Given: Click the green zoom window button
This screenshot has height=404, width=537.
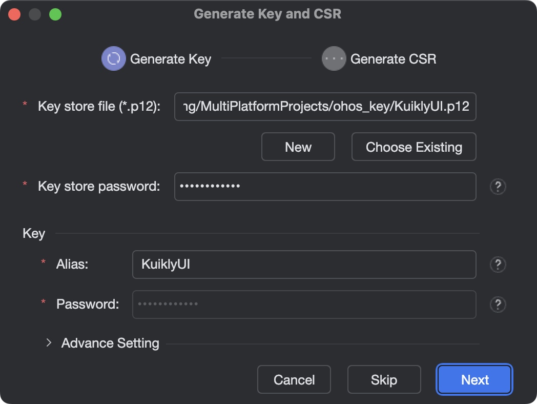Looking at the screenshot, I should coord(55,14).
